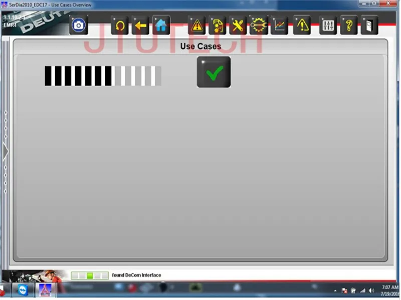Click the gear with wrench icon

click(259, 25)
